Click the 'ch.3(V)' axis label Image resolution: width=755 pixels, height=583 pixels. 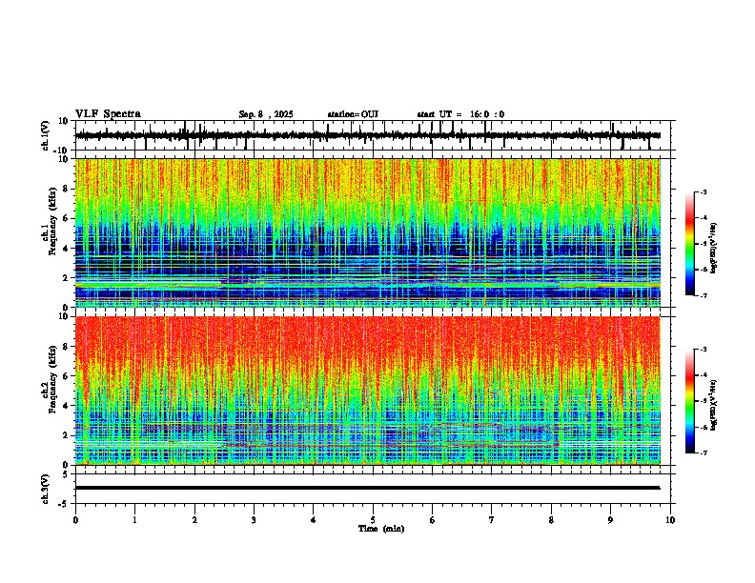coord(45,490)
